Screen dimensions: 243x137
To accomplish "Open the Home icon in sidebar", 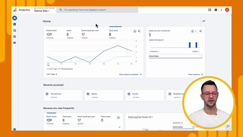I will [x=14, y=18].
